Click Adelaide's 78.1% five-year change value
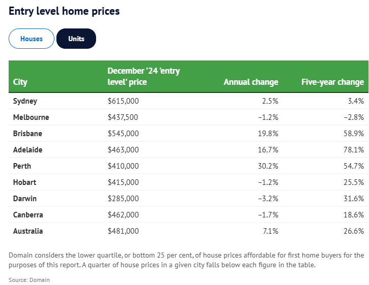 pos(353,150)
